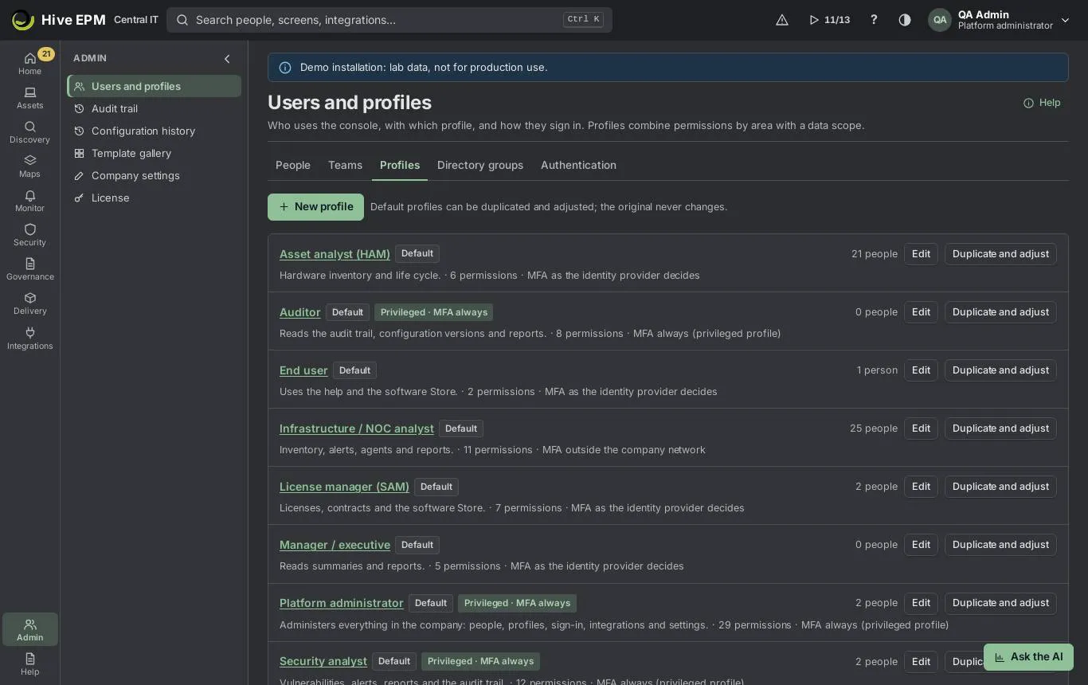Open License in the Admin menu

[155, 198]
